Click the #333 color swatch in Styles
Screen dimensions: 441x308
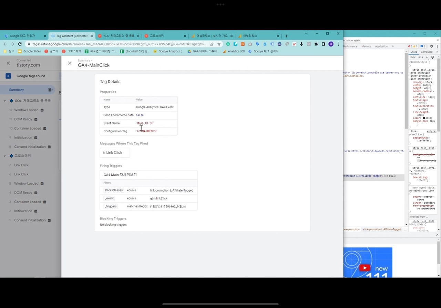(x=424, y=118)
